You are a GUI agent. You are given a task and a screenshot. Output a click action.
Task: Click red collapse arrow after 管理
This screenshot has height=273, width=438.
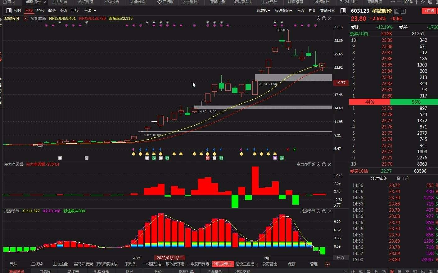pos(327,264)
